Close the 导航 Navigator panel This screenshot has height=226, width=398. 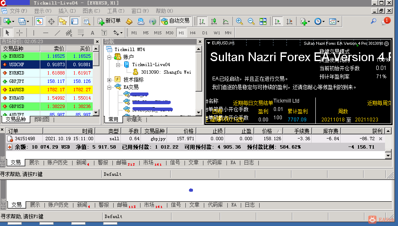(x=200, y=41)
